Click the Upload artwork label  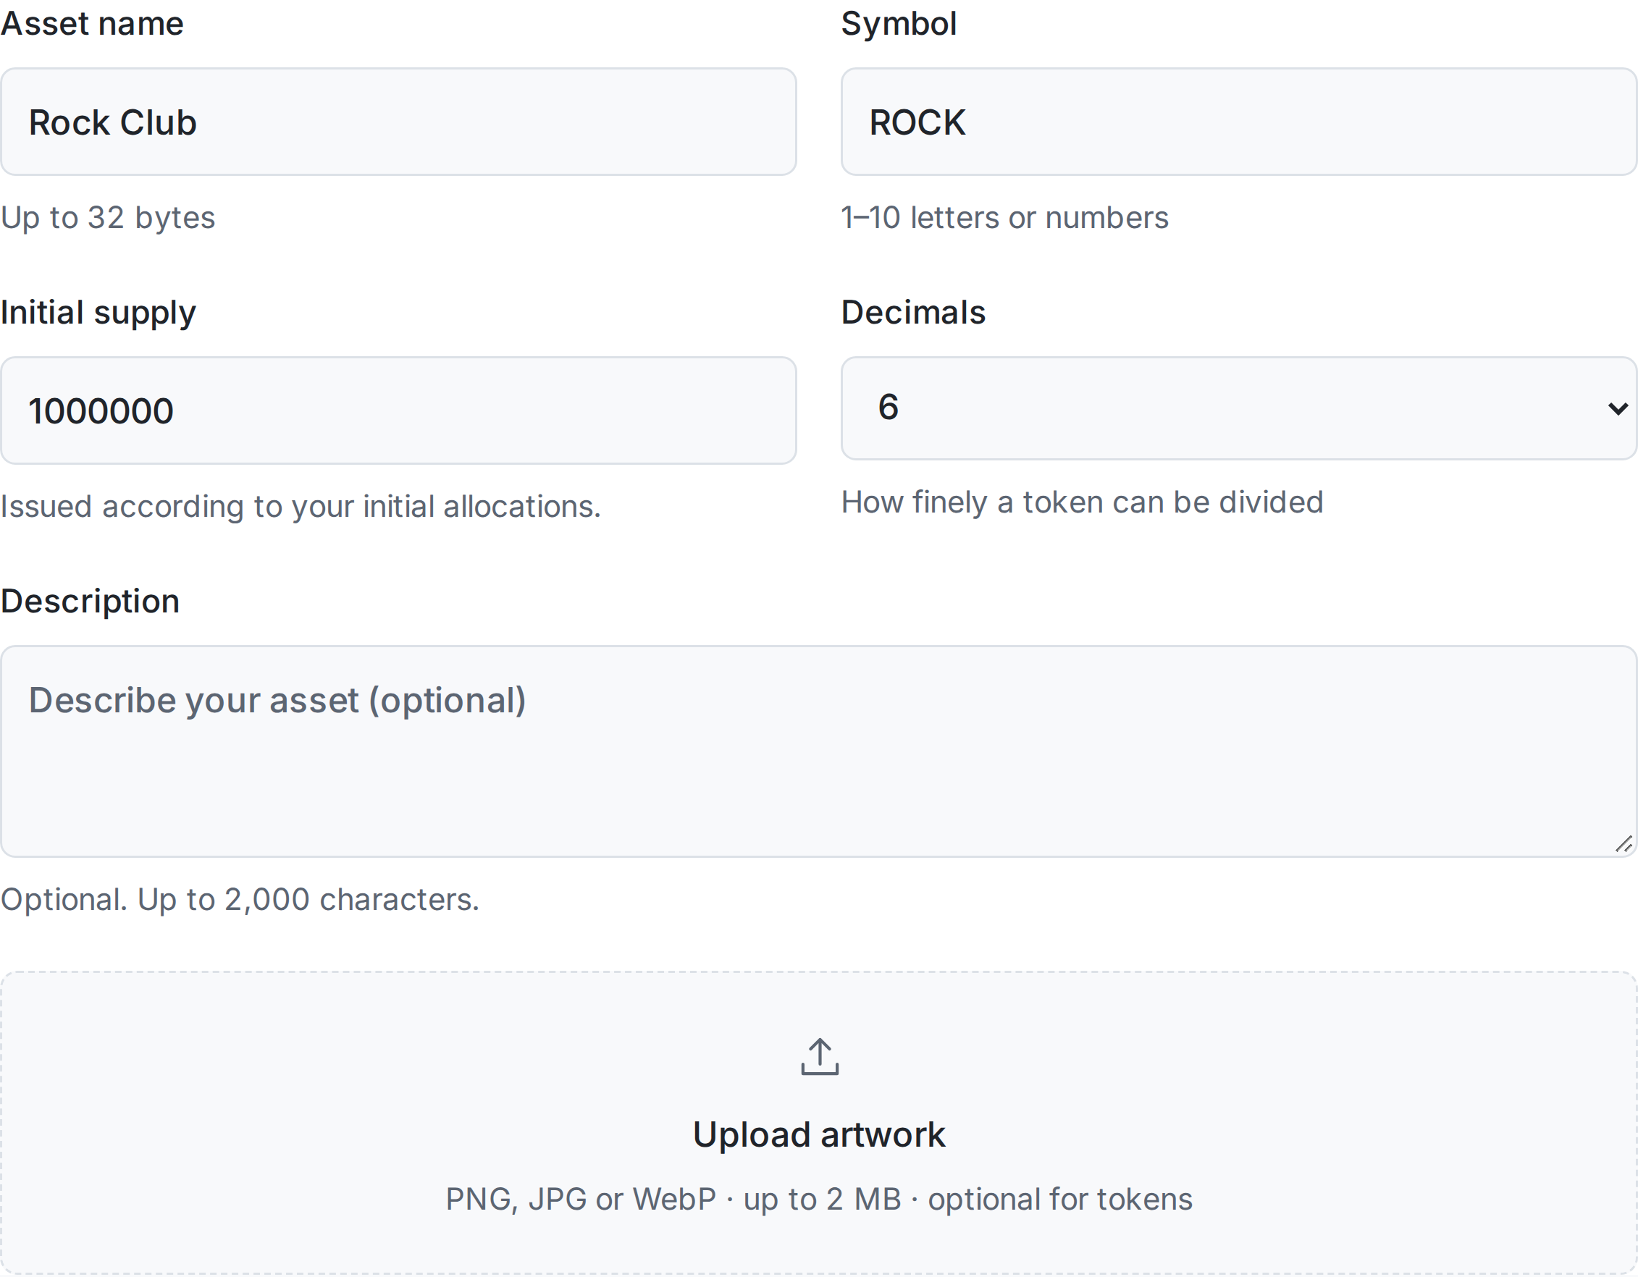coord(819,1134)
